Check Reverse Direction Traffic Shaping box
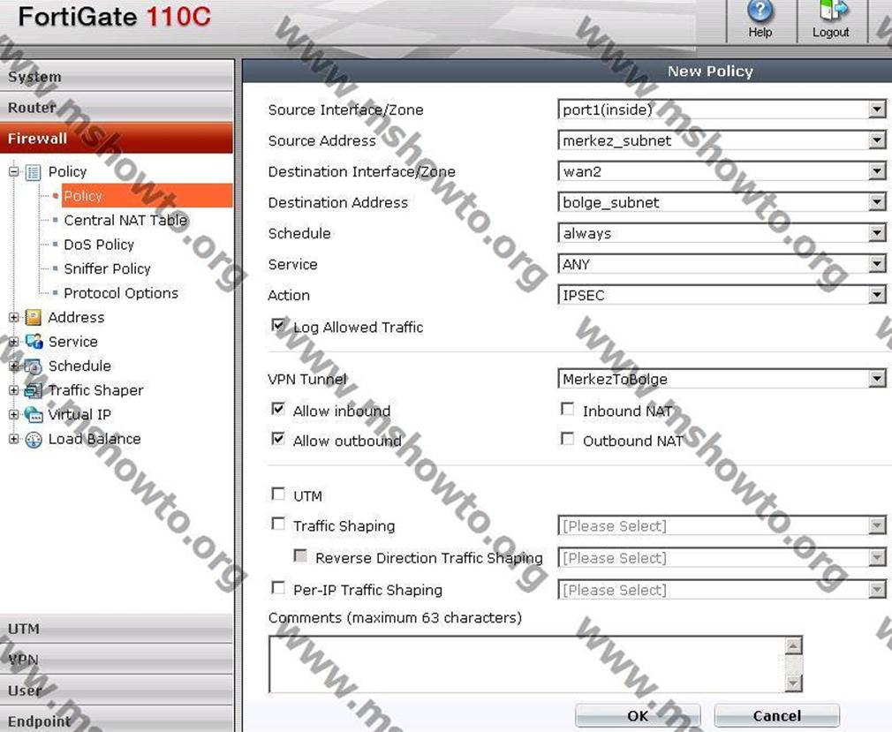892x732 pixels. tap(300, 555)
